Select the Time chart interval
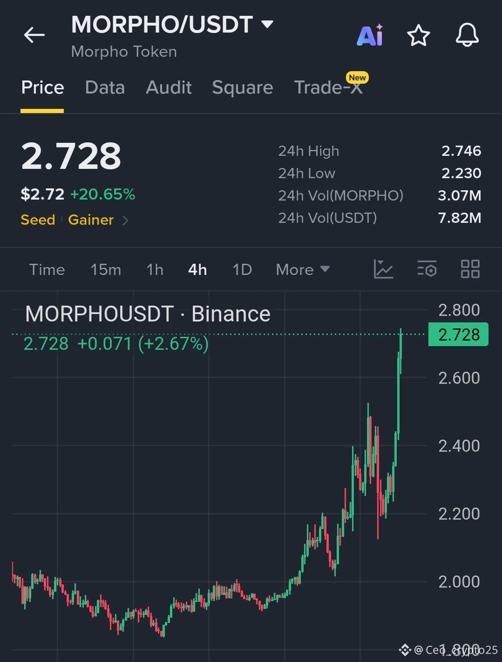 coord(47,269)
